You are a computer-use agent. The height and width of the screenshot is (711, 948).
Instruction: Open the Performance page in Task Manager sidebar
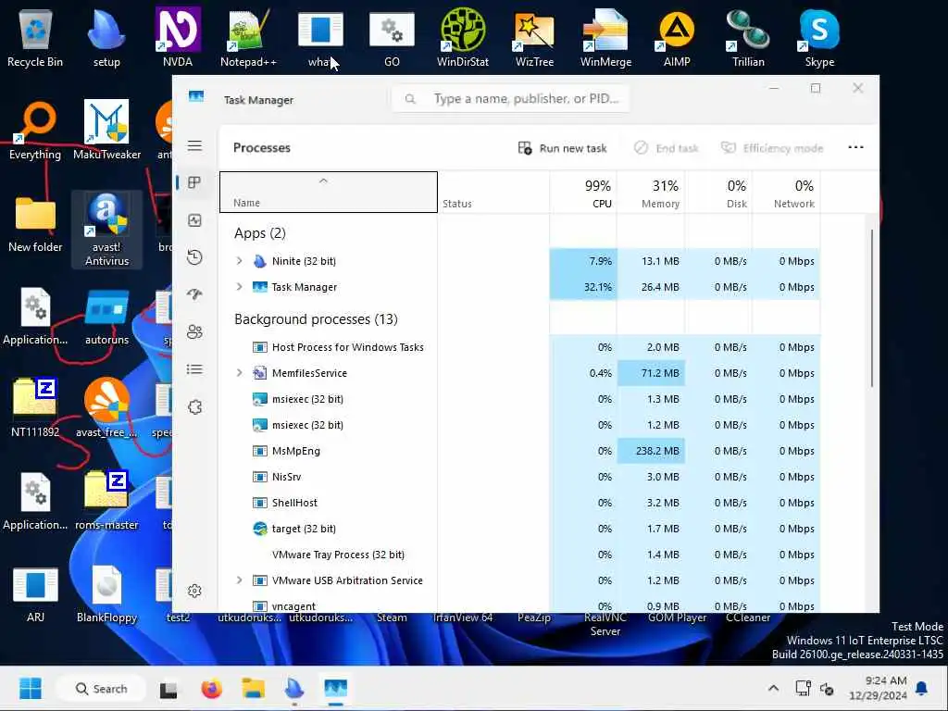(x=194, y=220)
